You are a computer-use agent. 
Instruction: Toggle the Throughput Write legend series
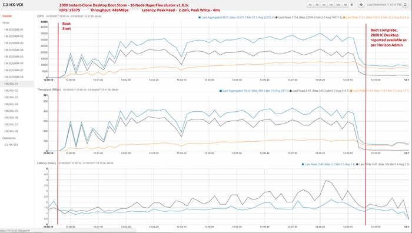coord(380,91)
